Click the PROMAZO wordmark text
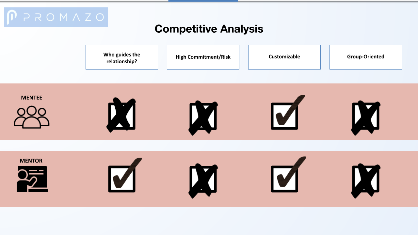Screen dimensions: 418x235 click(64, 17)
